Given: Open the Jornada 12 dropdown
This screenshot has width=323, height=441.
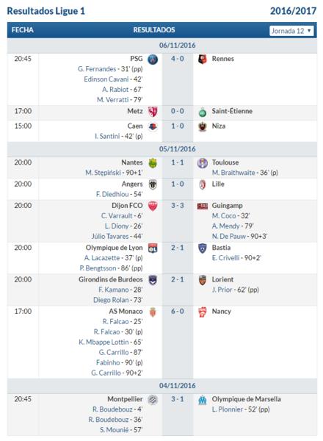Looking at the screenshot, I should (x=291, y=31).
